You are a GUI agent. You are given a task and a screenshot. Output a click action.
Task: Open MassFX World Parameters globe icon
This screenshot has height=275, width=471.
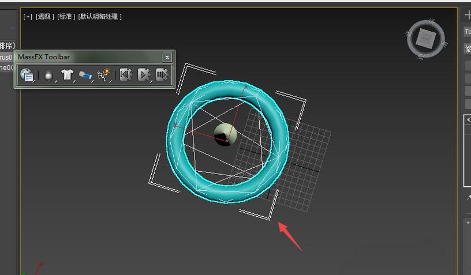pos(27,75)
